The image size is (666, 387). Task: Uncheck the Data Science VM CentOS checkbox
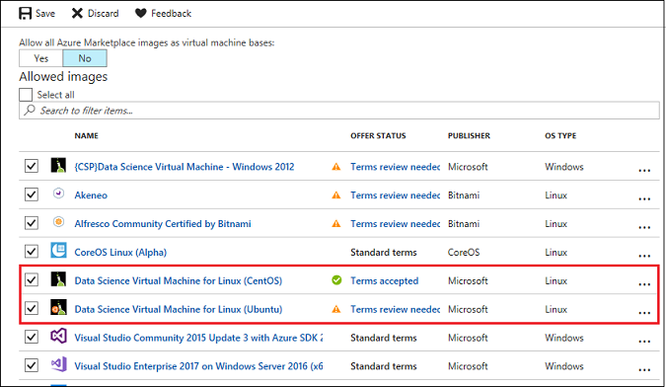click(x=31, y=279)
